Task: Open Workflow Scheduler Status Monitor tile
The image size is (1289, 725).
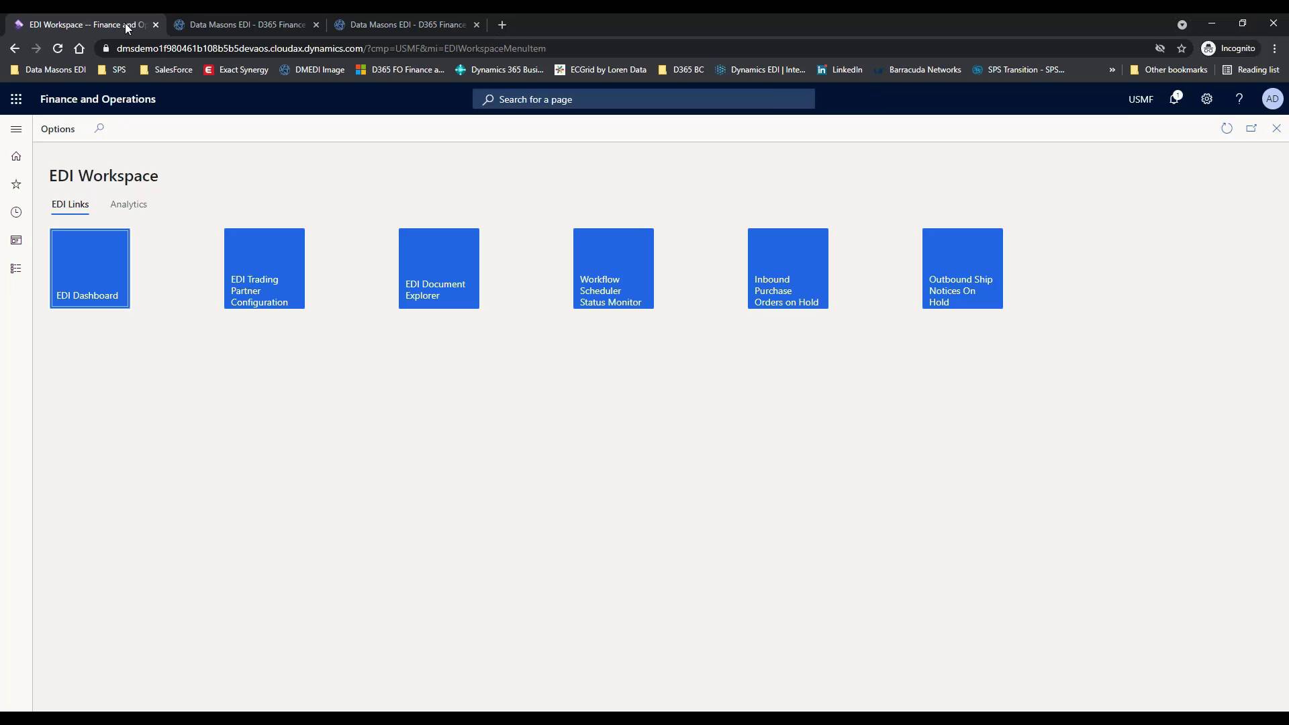Action: [x=614, y=269]
